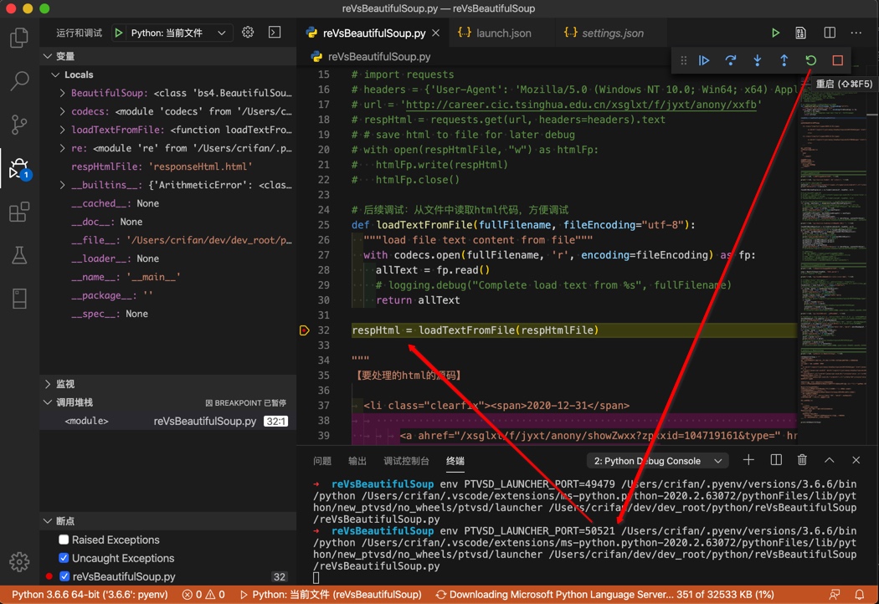
Task: Run Python file with editor play button
Action: tap(775, 33)
